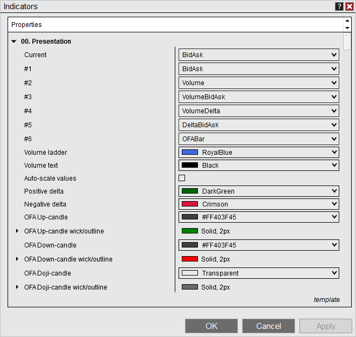The image size is (356, 337).
Task: Expand OFA Down-candle wick/outline settings
Action: click(x=17, y=259)
